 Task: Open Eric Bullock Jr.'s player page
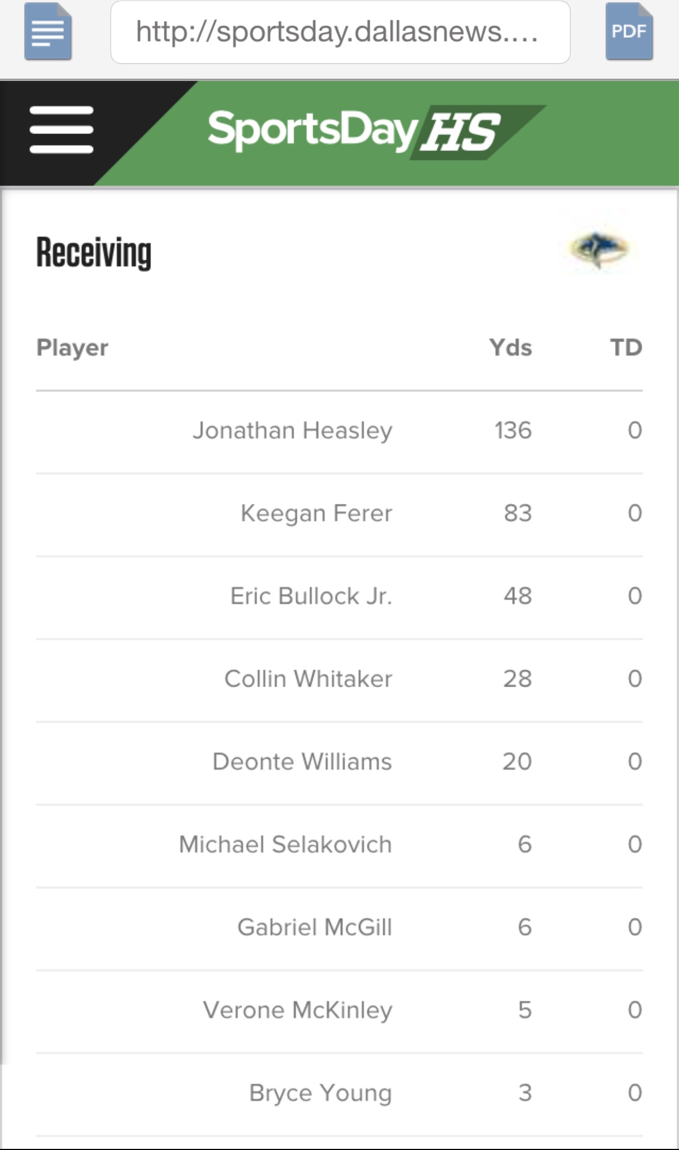click(x=311, y=596)
